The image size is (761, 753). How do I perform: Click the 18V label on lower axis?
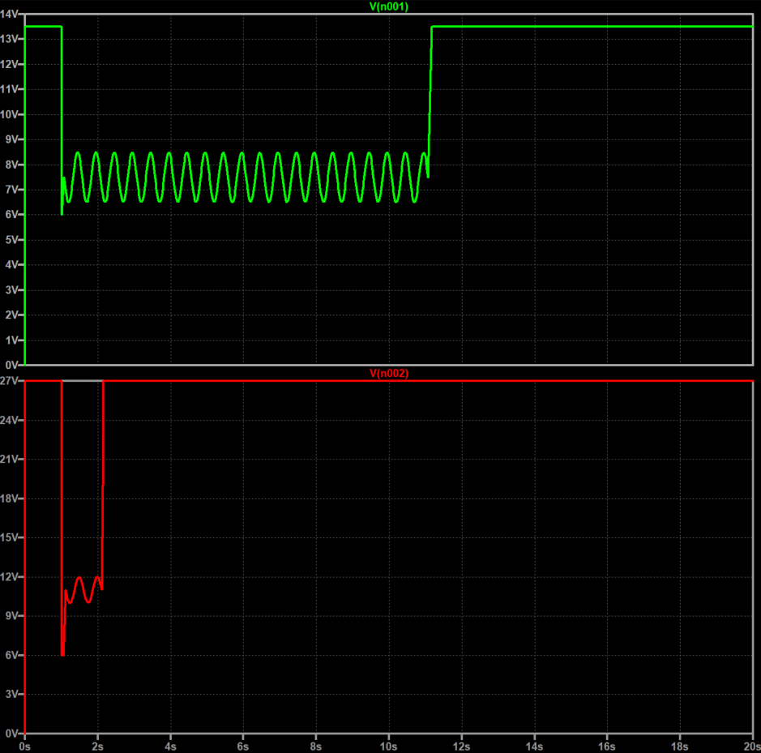pyautogui.click(x=9, y=498)
